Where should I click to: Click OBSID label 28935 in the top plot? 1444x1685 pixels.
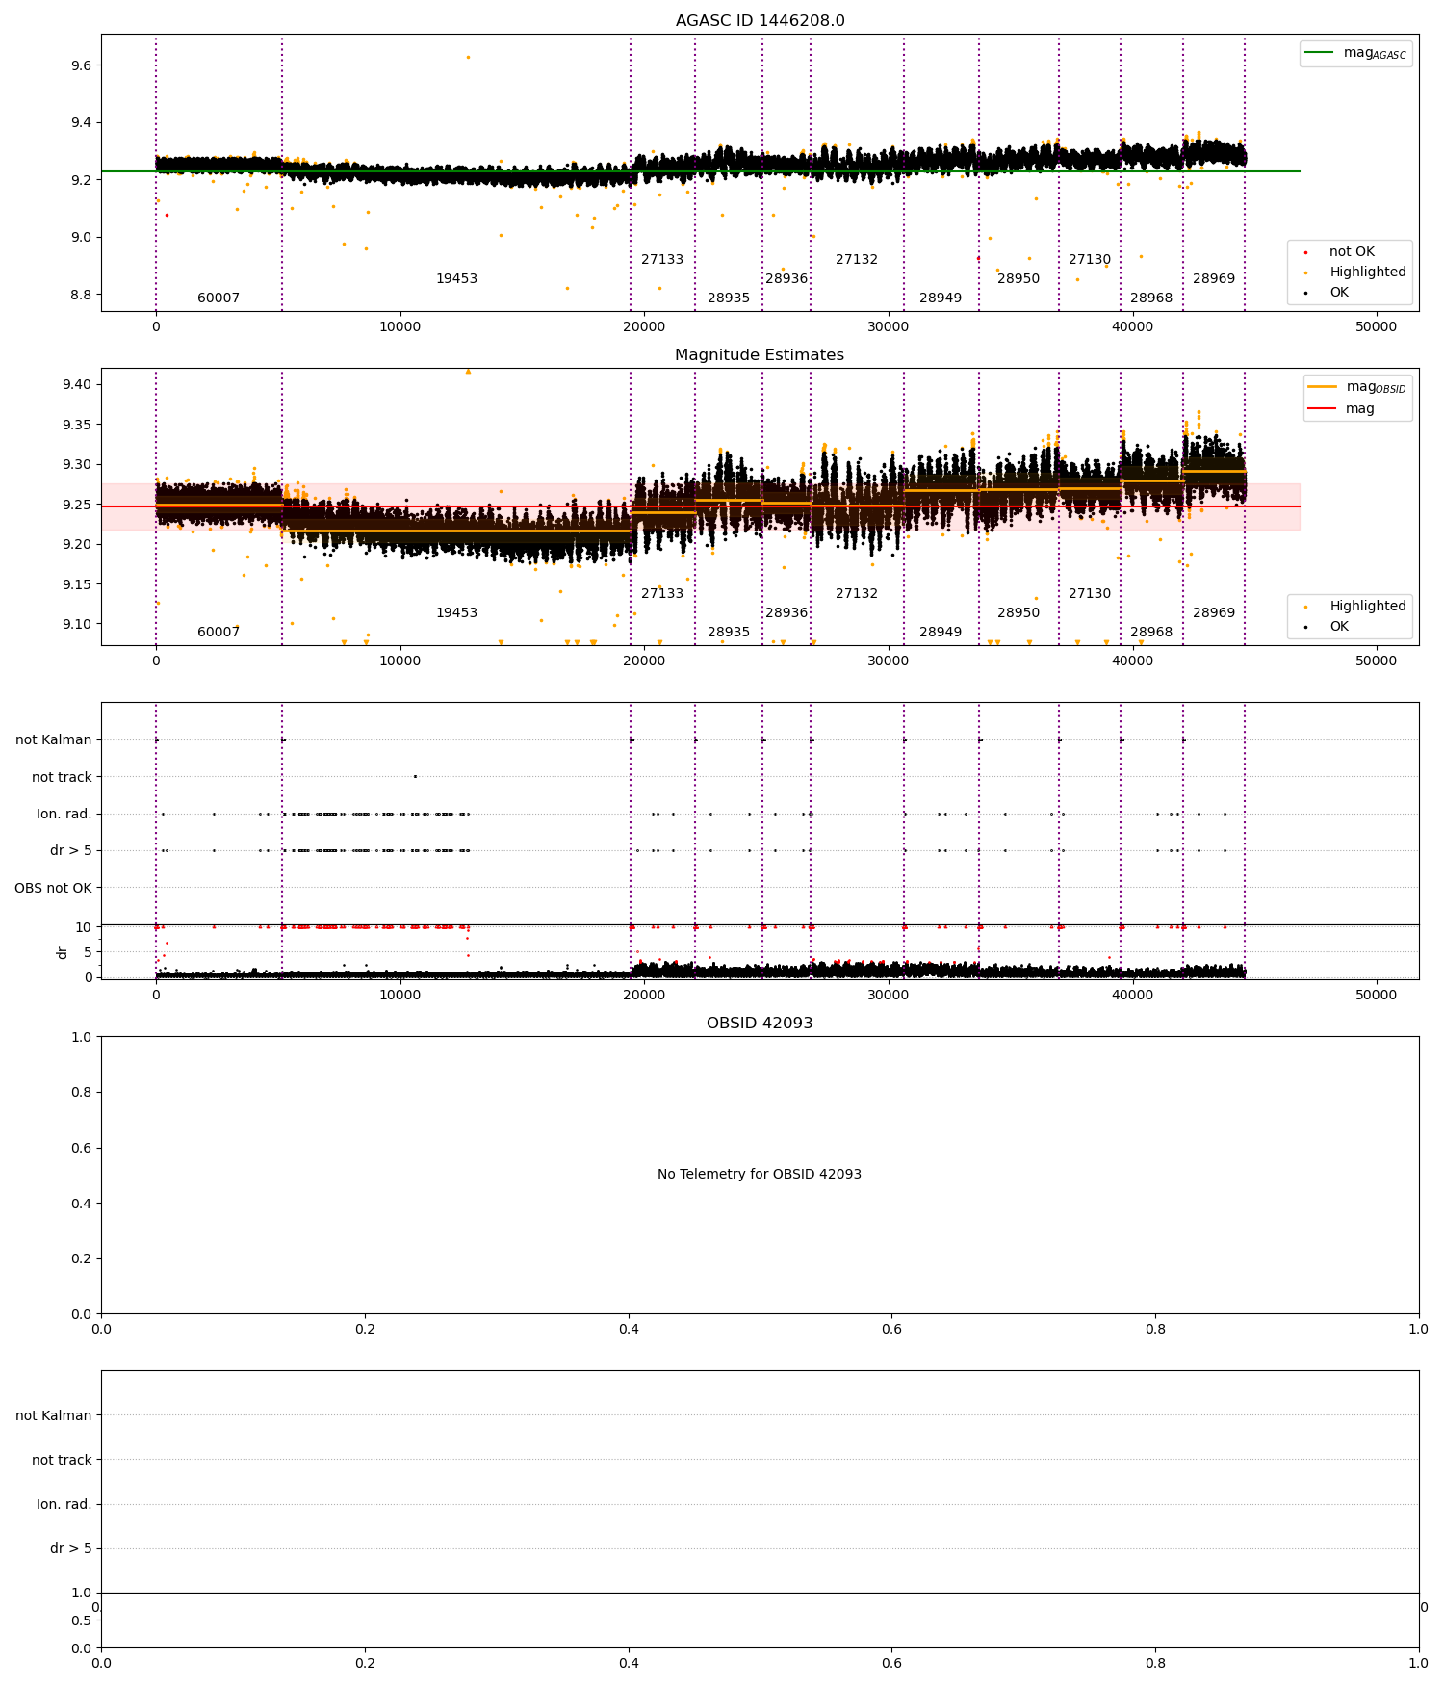pos(729,298)
